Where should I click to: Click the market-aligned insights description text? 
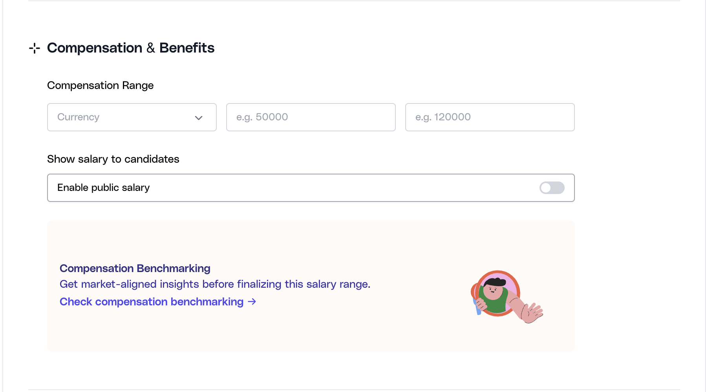click(215, 284)
